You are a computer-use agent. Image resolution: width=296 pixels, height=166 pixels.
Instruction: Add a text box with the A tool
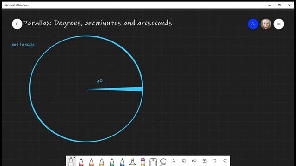[x=173, y=161]
